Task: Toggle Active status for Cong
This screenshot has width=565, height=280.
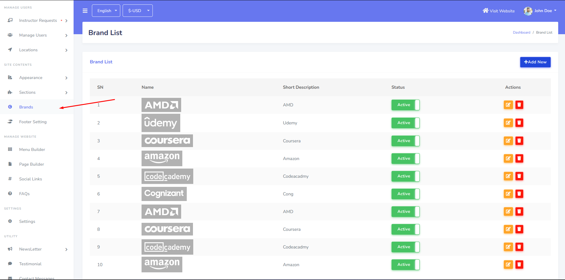Action: [x=405, y=194]
